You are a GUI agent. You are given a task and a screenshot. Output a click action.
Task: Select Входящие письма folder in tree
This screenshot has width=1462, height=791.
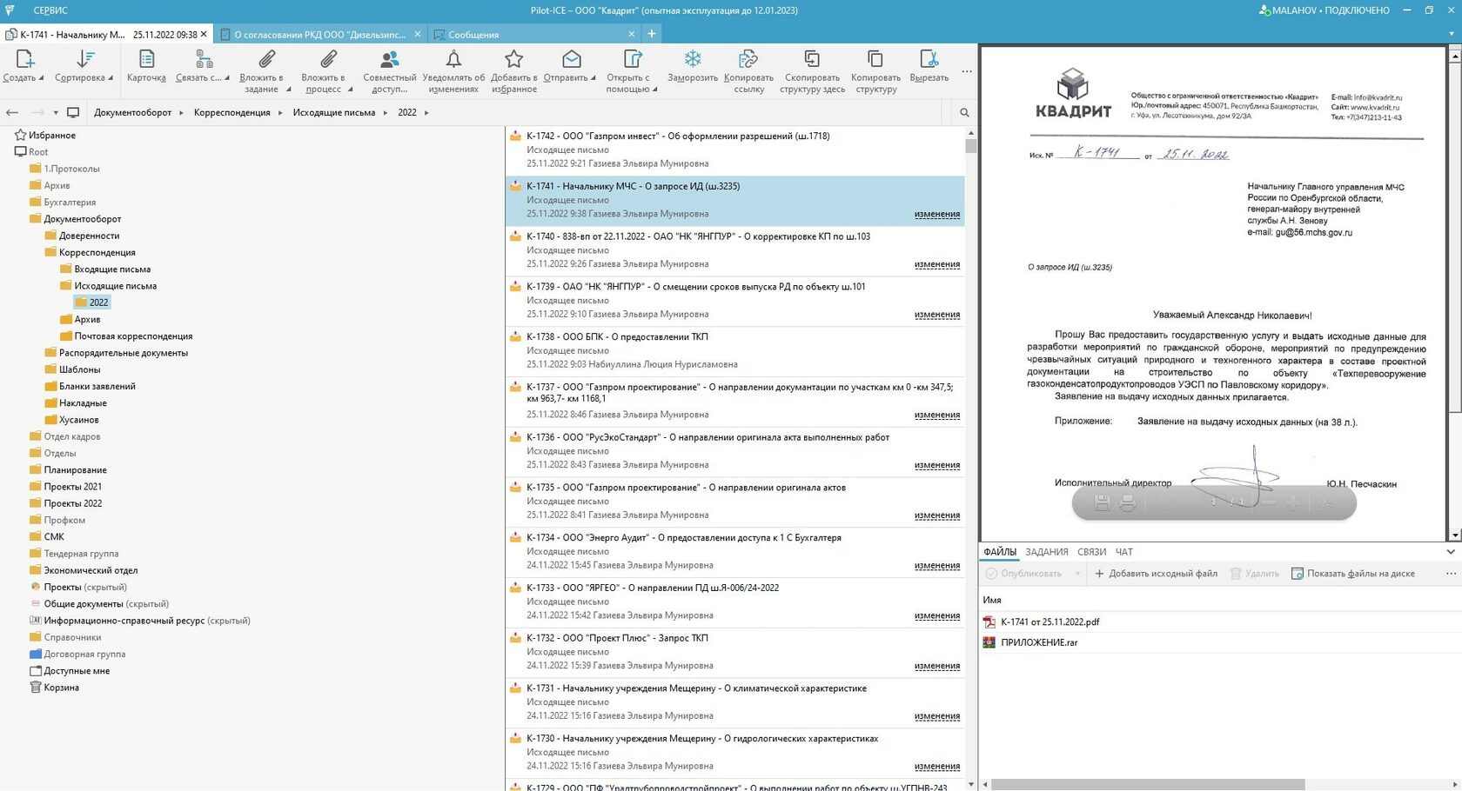[x=112, y=269]
